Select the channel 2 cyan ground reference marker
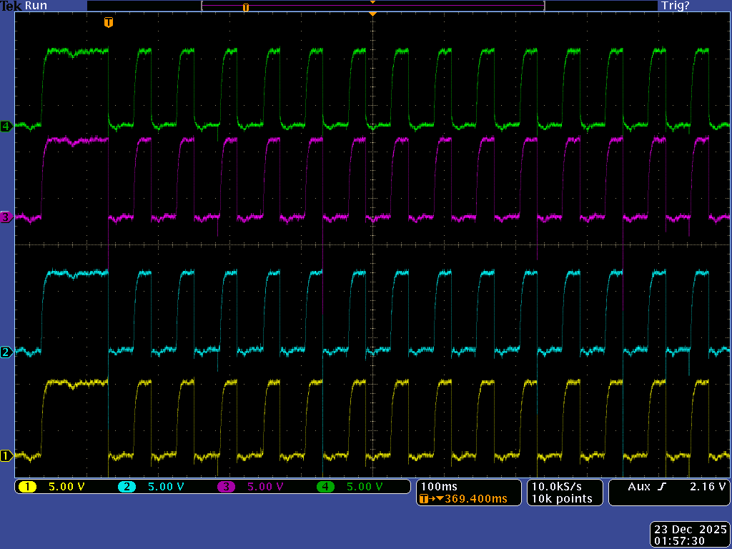Image resolution: width=732 pixels, height=549 pixels. (x=6, y=352)
